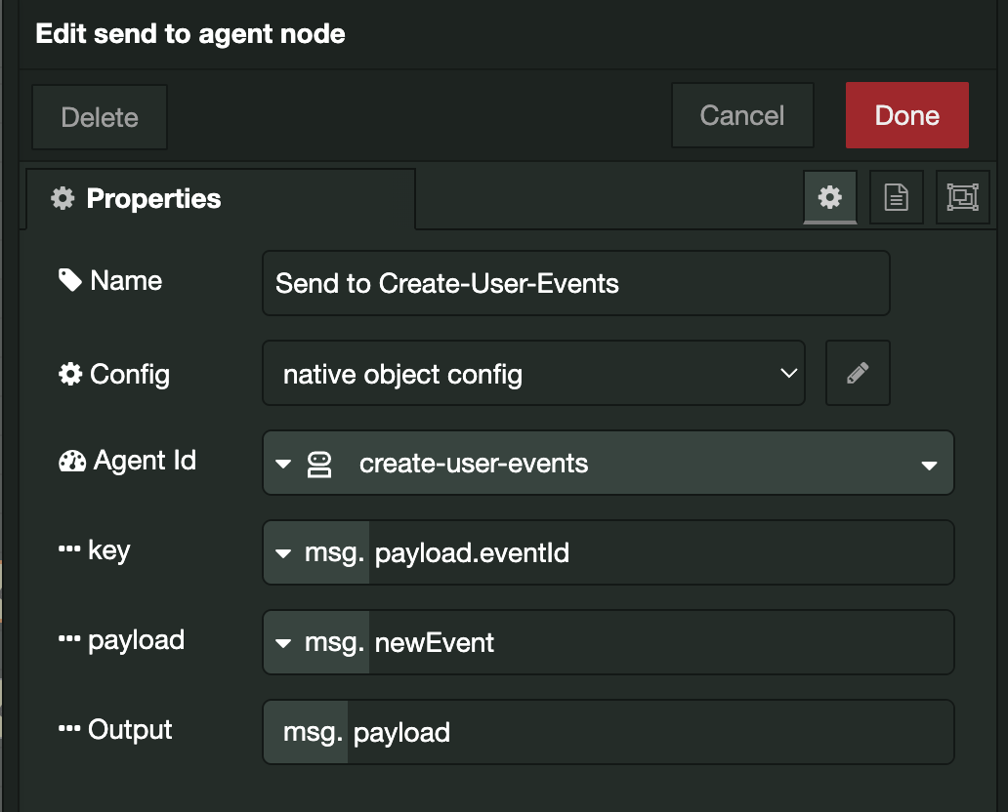Image resolution: width=1008 pixels, height=812 pixels.
Task: Click the gear icon beside Config label
Action: 70,375
